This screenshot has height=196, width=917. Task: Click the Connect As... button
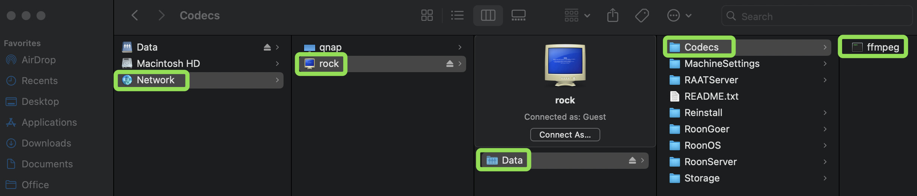565,135
